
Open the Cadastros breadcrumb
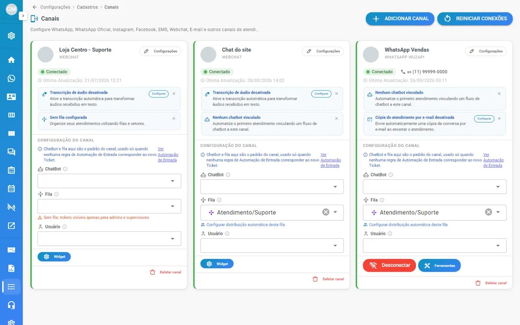[x=87, y=7]
